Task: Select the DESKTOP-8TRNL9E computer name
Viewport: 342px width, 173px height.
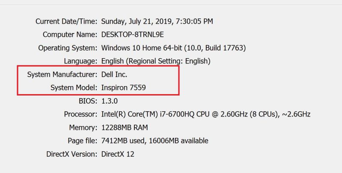Action: tap(132, 35)
